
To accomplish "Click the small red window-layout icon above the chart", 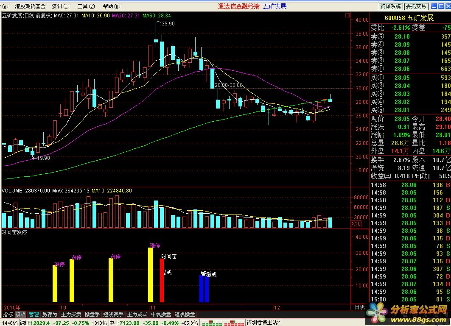I will point(347,15).
